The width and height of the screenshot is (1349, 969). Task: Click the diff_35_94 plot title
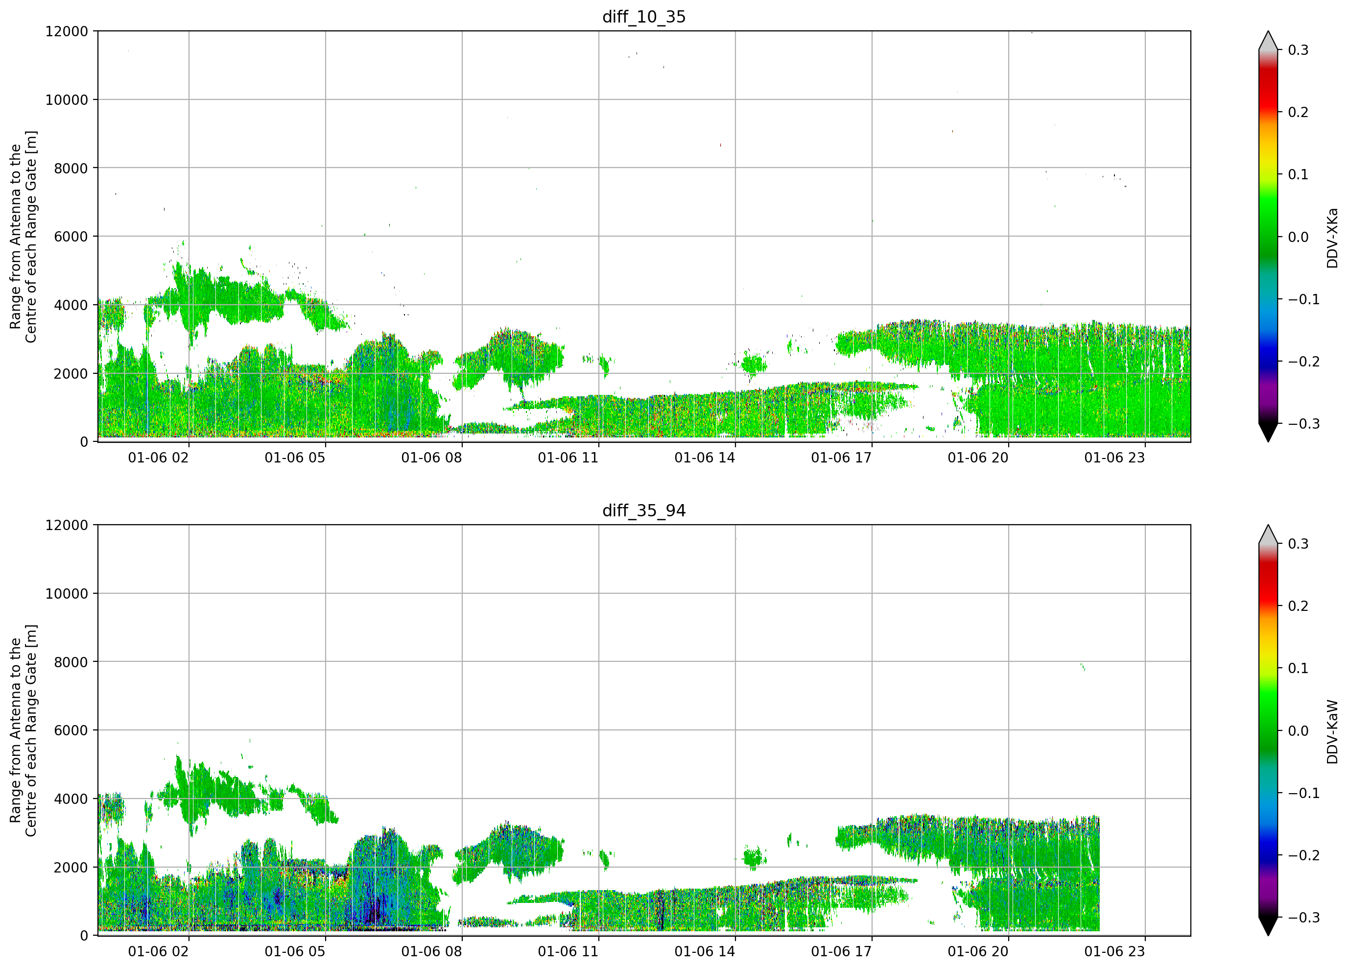click(644, 510)
